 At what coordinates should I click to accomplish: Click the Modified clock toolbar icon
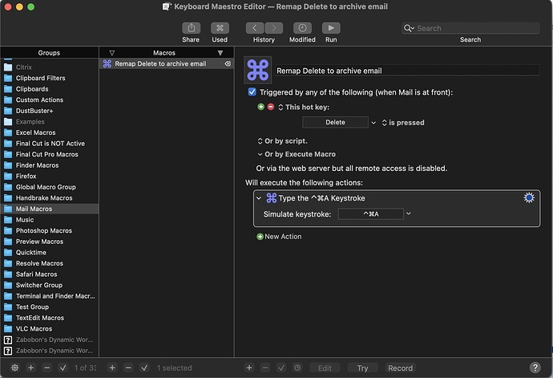[302, 28]
